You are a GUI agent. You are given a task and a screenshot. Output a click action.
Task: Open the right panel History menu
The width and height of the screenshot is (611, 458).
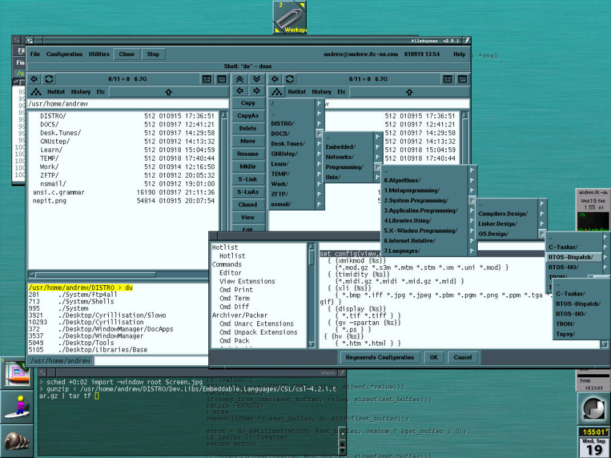[321, 92]
